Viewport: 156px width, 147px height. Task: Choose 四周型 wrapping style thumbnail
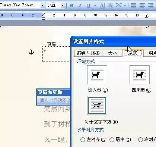[140, 75]
